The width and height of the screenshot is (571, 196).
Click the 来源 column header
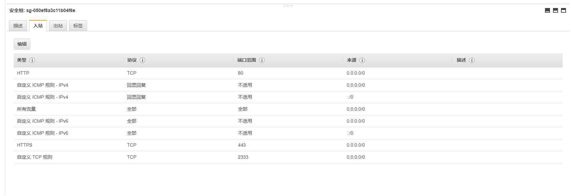coord(352,60)
